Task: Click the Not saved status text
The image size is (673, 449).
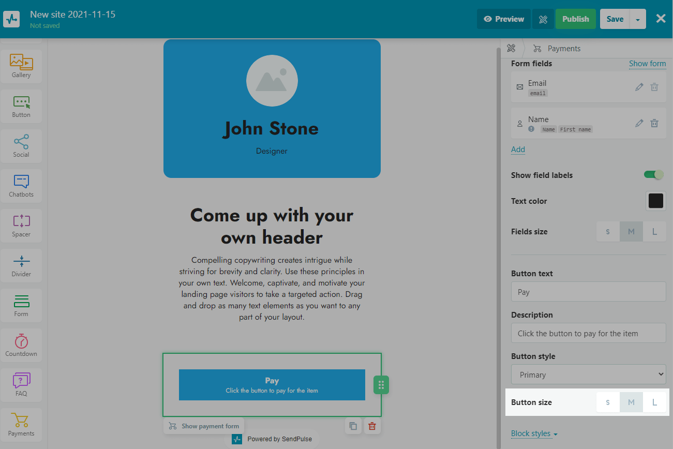Action: [x=45, y=25]
